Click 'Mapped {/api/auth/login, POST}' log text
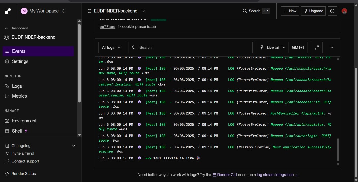 coord(301,136)
